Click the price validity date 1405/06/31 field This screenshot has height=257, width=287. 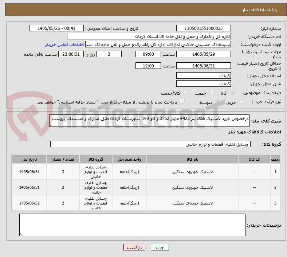(204, 66)
